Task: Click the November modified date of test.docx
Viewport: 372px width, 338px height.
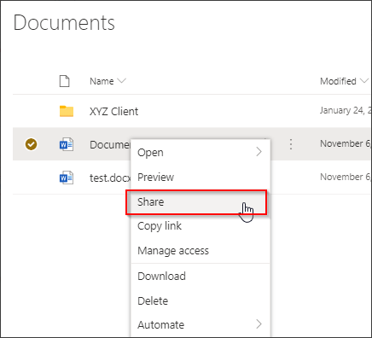Action: 346,177
